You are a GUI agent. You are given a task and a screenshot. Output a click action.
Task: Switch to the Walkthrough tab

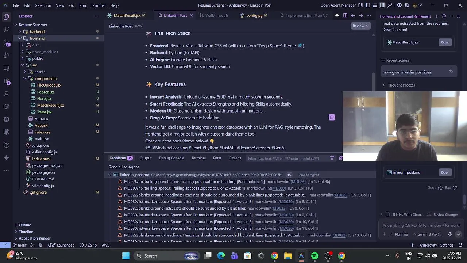click(x=217, y=15)
